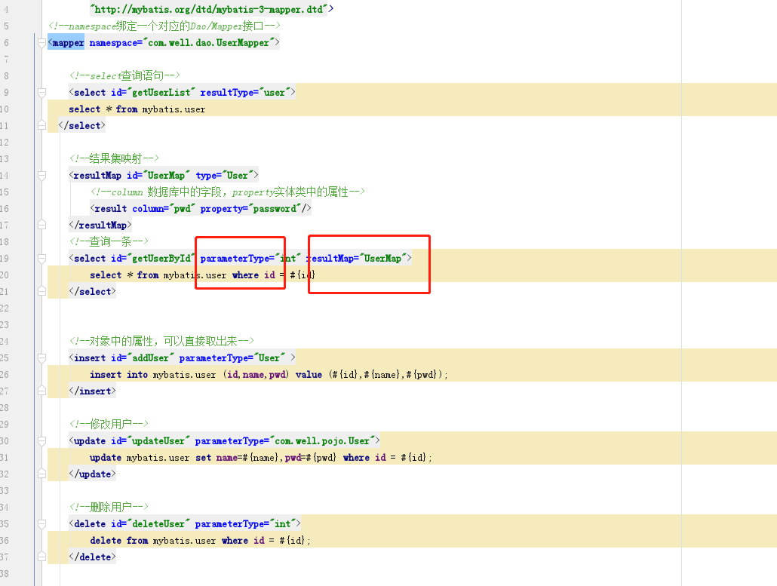
Task: Click the 删除用户 comment
Action: [109, 507]
